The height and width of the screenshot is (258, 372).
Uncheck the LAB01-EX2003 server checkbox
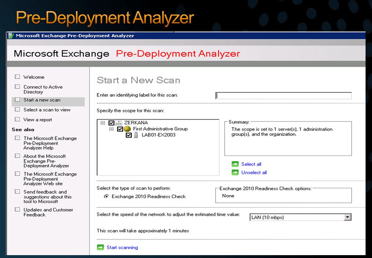(128, 135)
